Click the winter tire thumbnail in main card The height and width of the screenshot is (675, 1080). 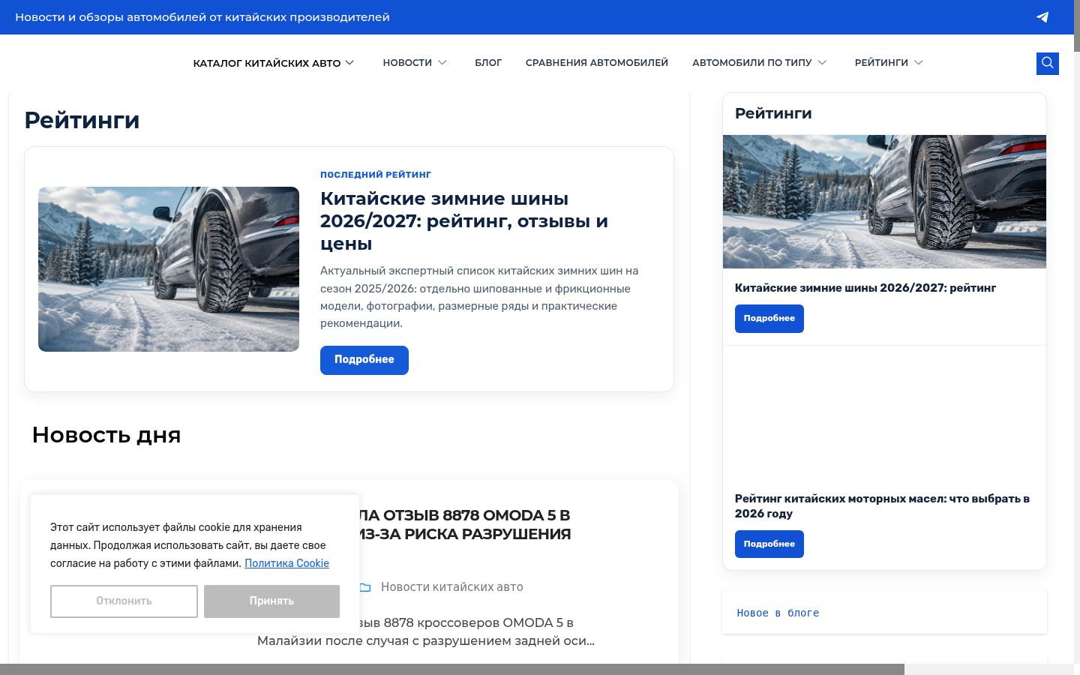[169, 269]
